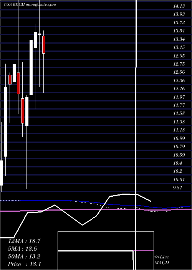
Task: Click the 10.01 price axis label
Action: (179, 180)
